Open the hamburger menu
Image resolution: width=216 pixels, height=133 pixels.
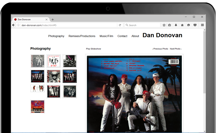203,25
